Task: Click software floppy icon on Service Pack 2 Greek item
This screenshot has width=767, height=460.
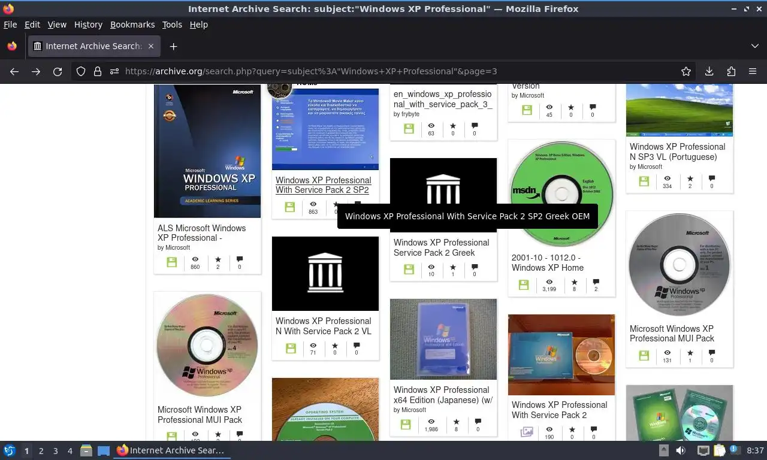Action: (x=409, y=270)
